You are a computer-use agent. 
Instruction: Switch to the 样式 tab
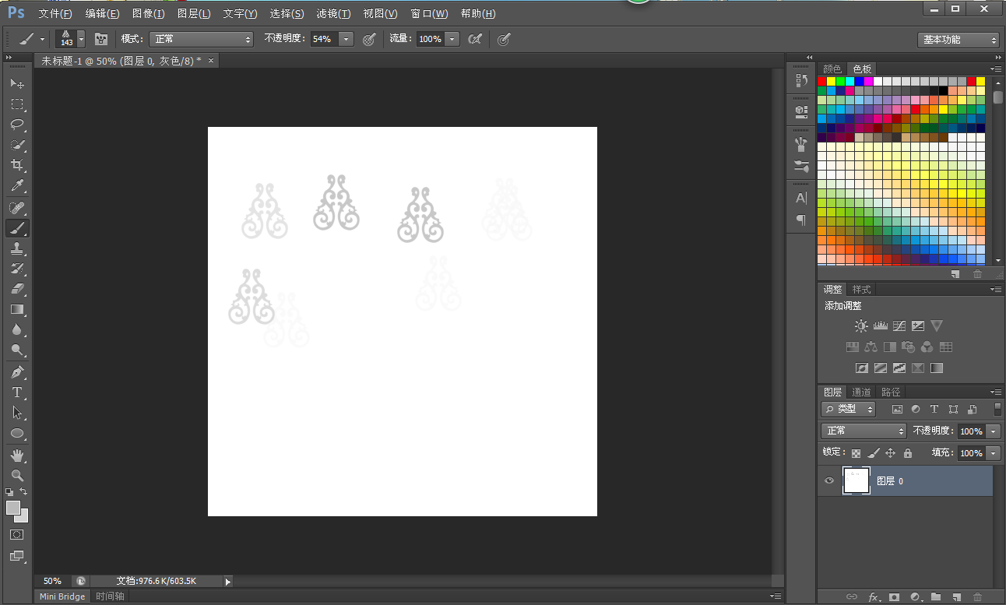coord(861,290)
